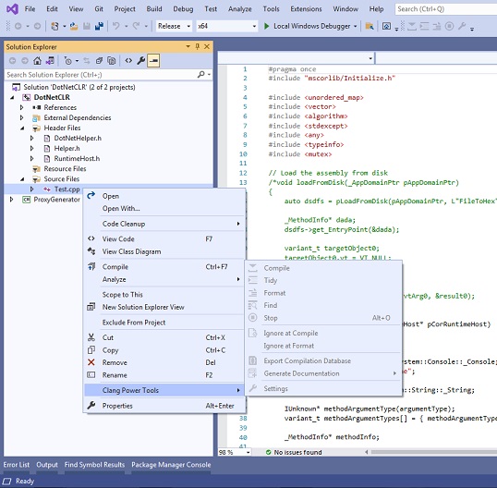This screenshot has height=488, width=497.
Task: Click the Home icon in Solution Explorer
Action: pyautogui.click(x=37, y=61)
